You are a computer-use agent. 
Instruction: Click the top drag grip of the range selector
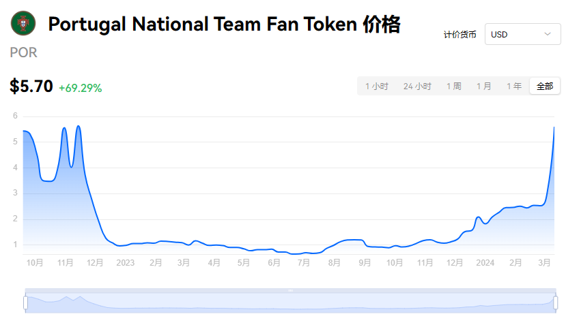click(x=291, y=290)
